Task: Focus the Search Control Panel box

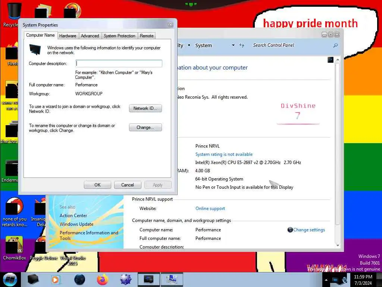Action: (x=291, y=45)
